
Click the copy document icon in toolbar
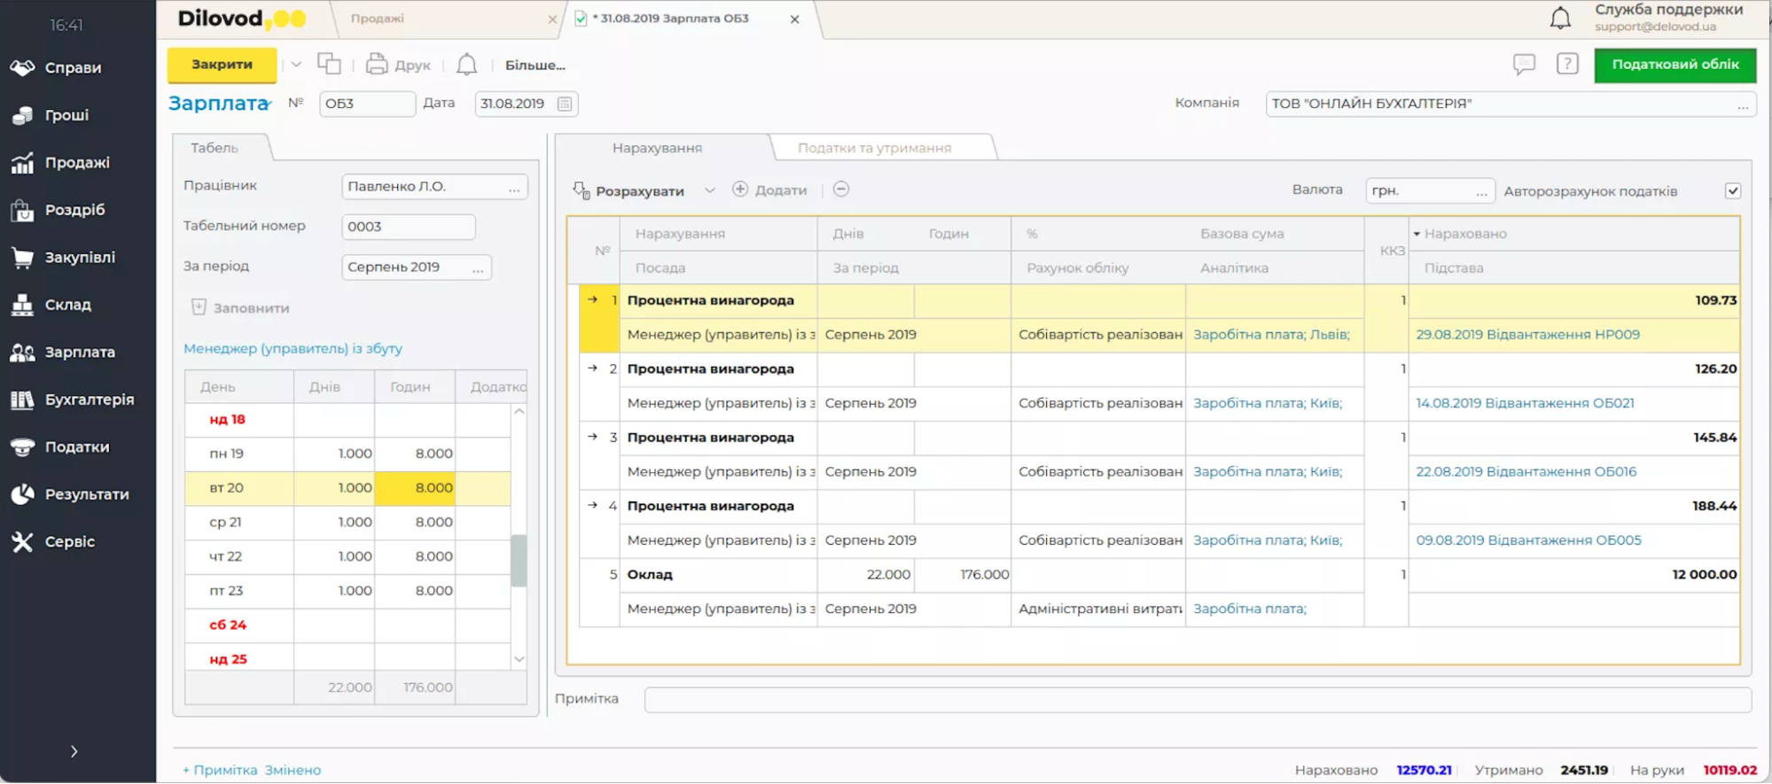[329, 64]
